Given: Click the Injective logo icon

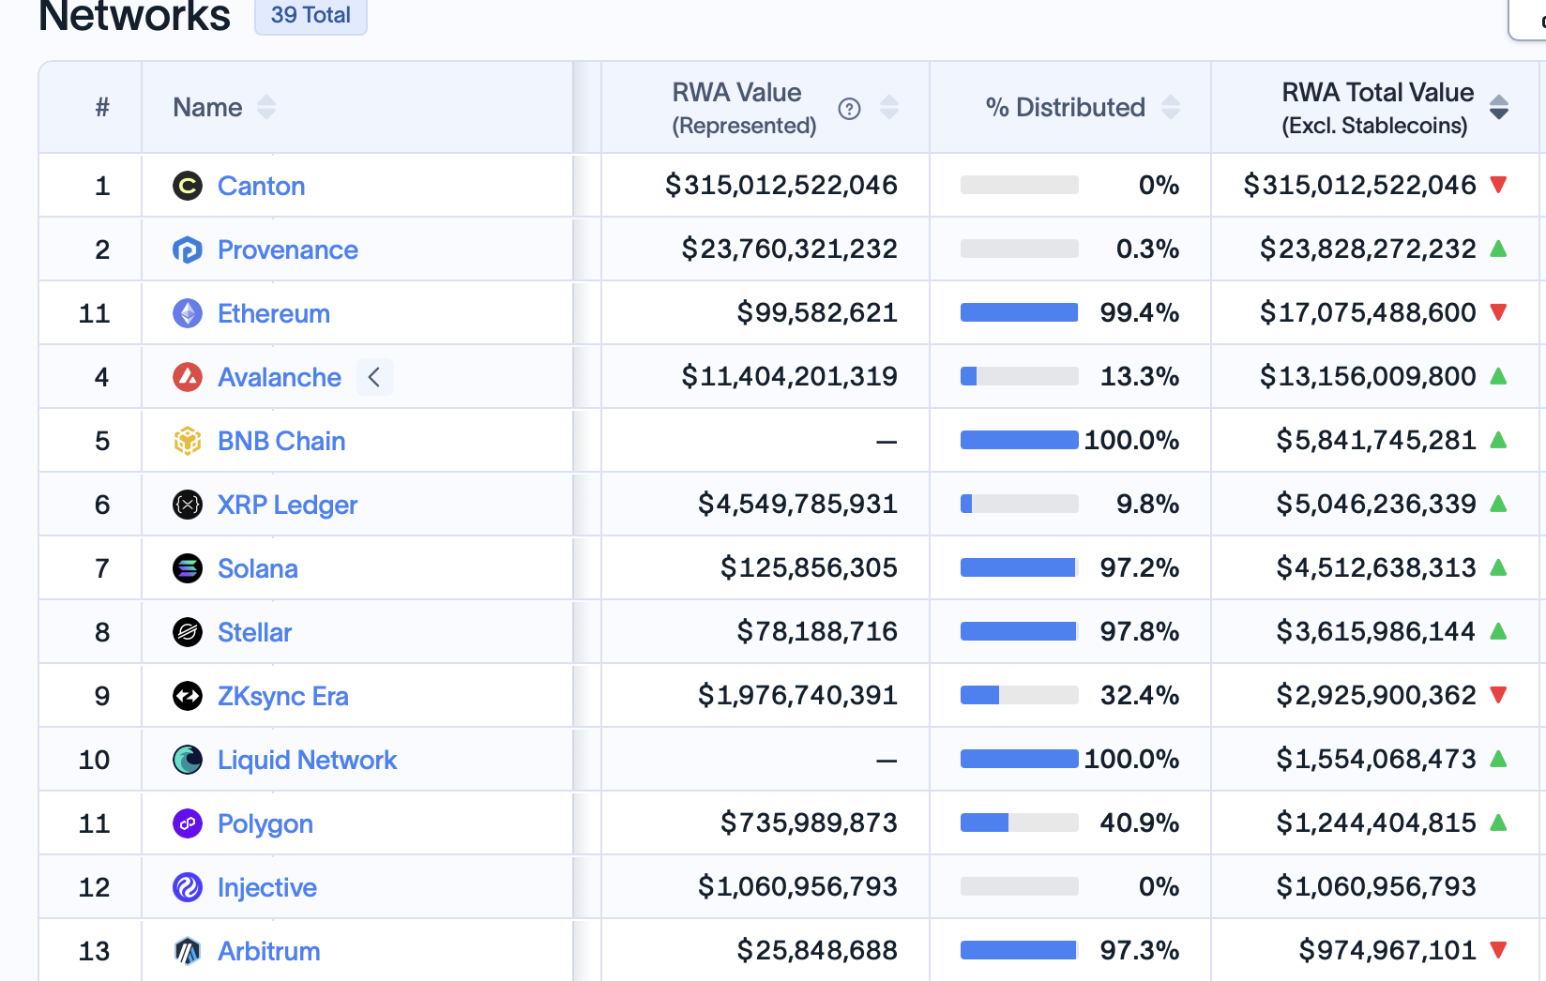Looking at the screenshot, I should point(188,887).
